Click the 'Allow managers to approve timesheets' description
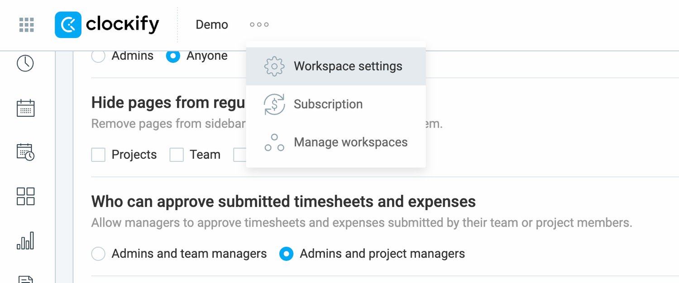 [x=362, y=222]
